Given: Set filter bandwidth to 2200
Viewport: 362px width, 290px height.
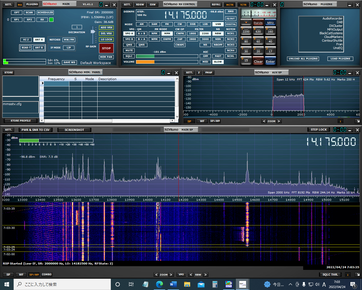Looking at the screenshot, I should point(205,33).
